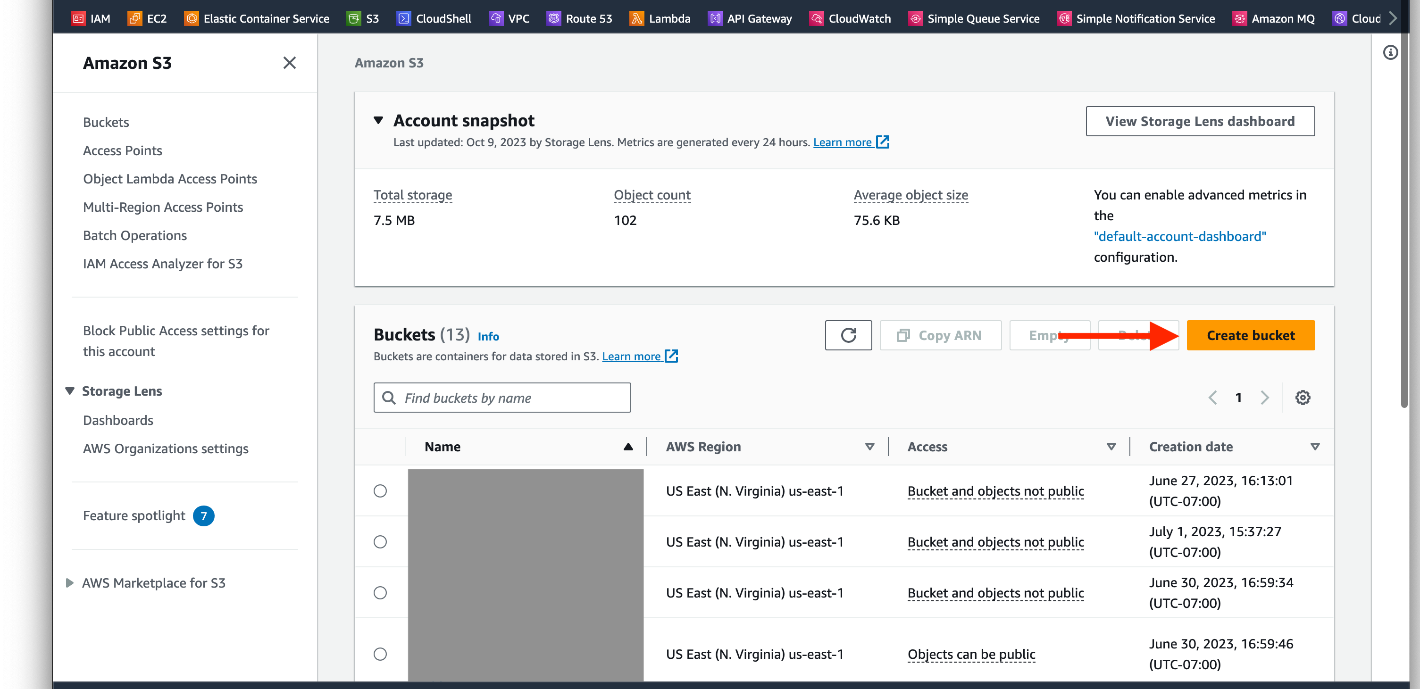
Task: Click the Copy ARN button
Action: click(x=940, y=335)
